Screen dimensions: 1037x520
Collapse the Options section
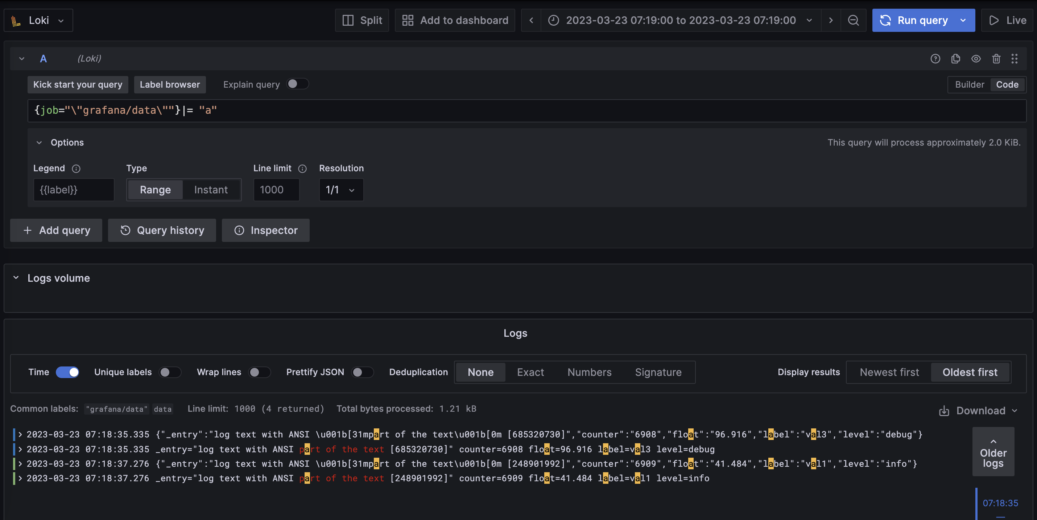tap(39, 142)
